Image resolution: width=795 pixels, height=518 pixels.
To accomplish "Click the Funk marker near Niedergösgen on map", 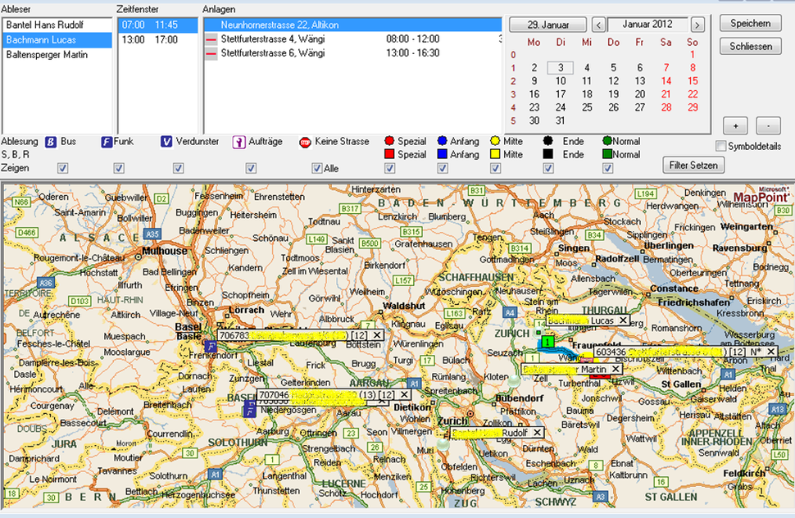I will click(x=249, y=409).
